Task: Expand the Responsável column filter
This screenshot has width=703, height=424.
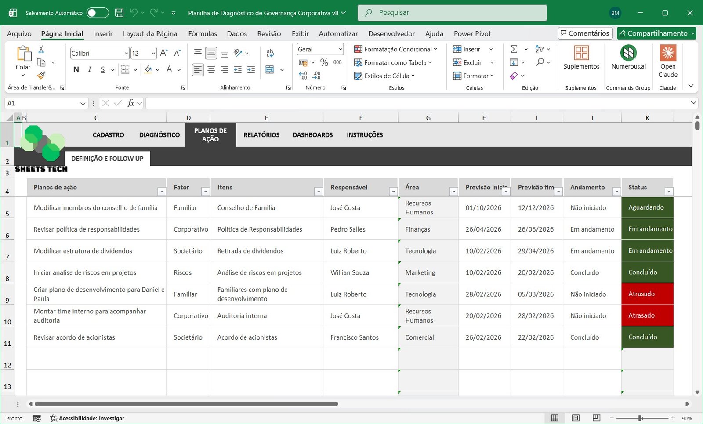Action: tap(393, 192)
